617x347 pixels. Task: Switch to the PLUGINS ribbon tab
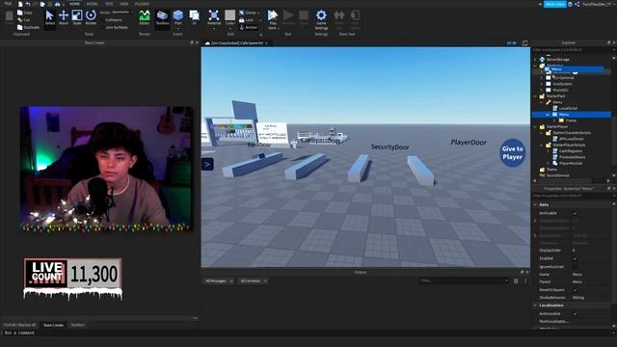[142, 4]
